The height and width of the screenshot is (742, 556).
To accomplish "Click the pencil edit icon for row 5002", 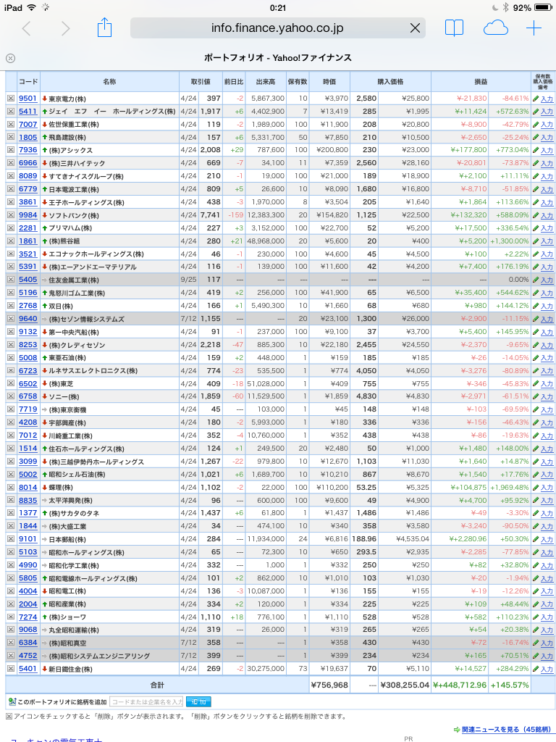I will coord(536,475).
